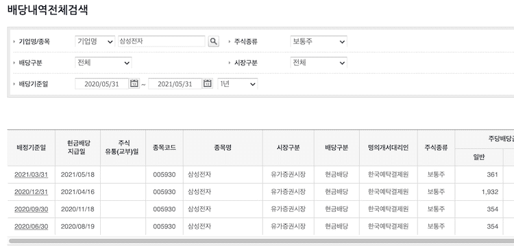Open the 2020/12/31 record date link
Image resolution: width=514 pixels, height=246 pixels.
pyautogui.click(x=31, y=192)
